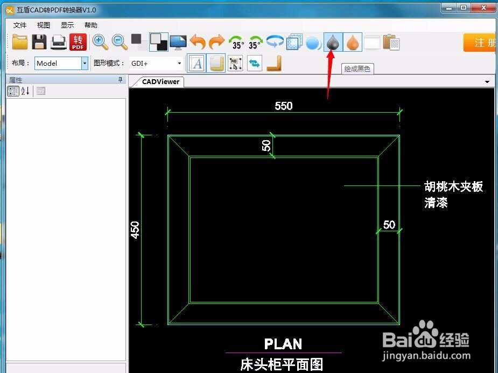
Task: Open the 显示 menu
Action: coord(67,25)
